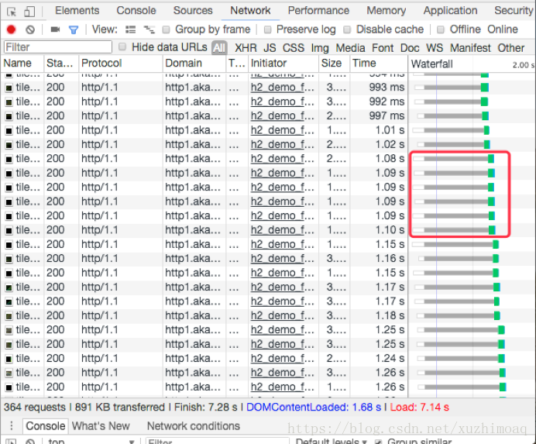Open the drawer three-dot menu
This screenshot has height=444, width=536.
point(12,425)
